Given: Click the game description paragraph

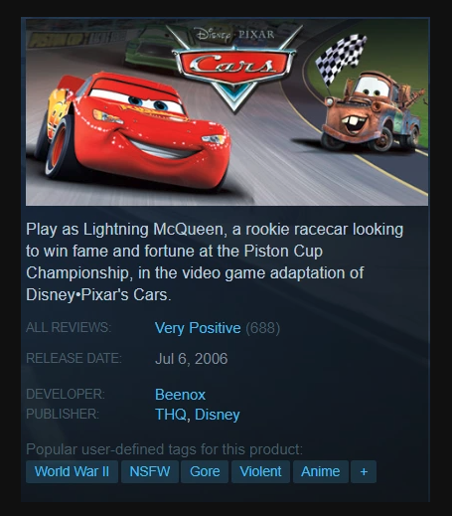Looking at the screenshot, I should coord(215,261).
